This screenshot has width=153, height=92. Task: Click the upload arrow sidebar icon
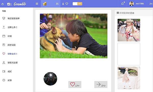[x=4, y=27]
